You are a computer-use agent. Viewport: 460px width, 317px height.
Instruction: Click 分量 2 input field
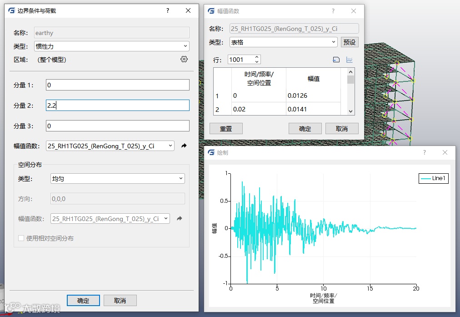tap(118, 106)
